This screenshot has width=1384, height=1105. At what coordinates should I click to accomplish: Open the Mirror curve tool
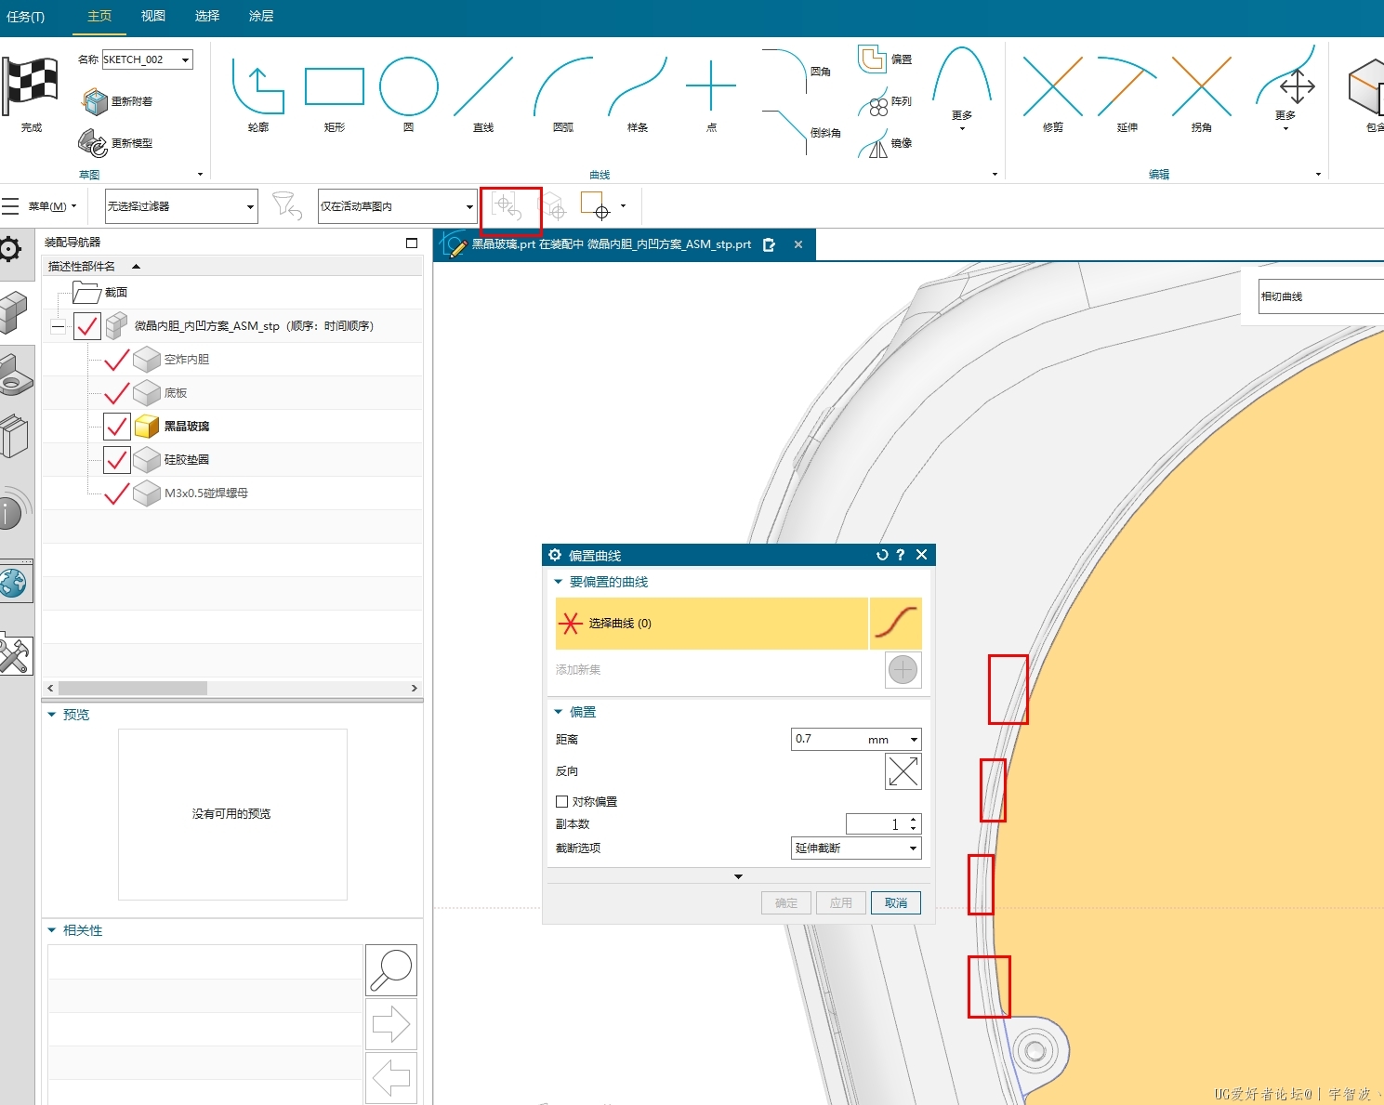pos(874,143)
